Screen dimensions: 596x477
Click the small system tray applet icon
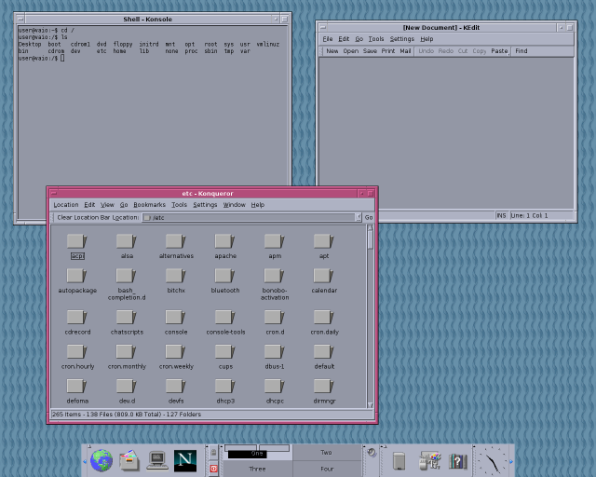tap(372, 452)
